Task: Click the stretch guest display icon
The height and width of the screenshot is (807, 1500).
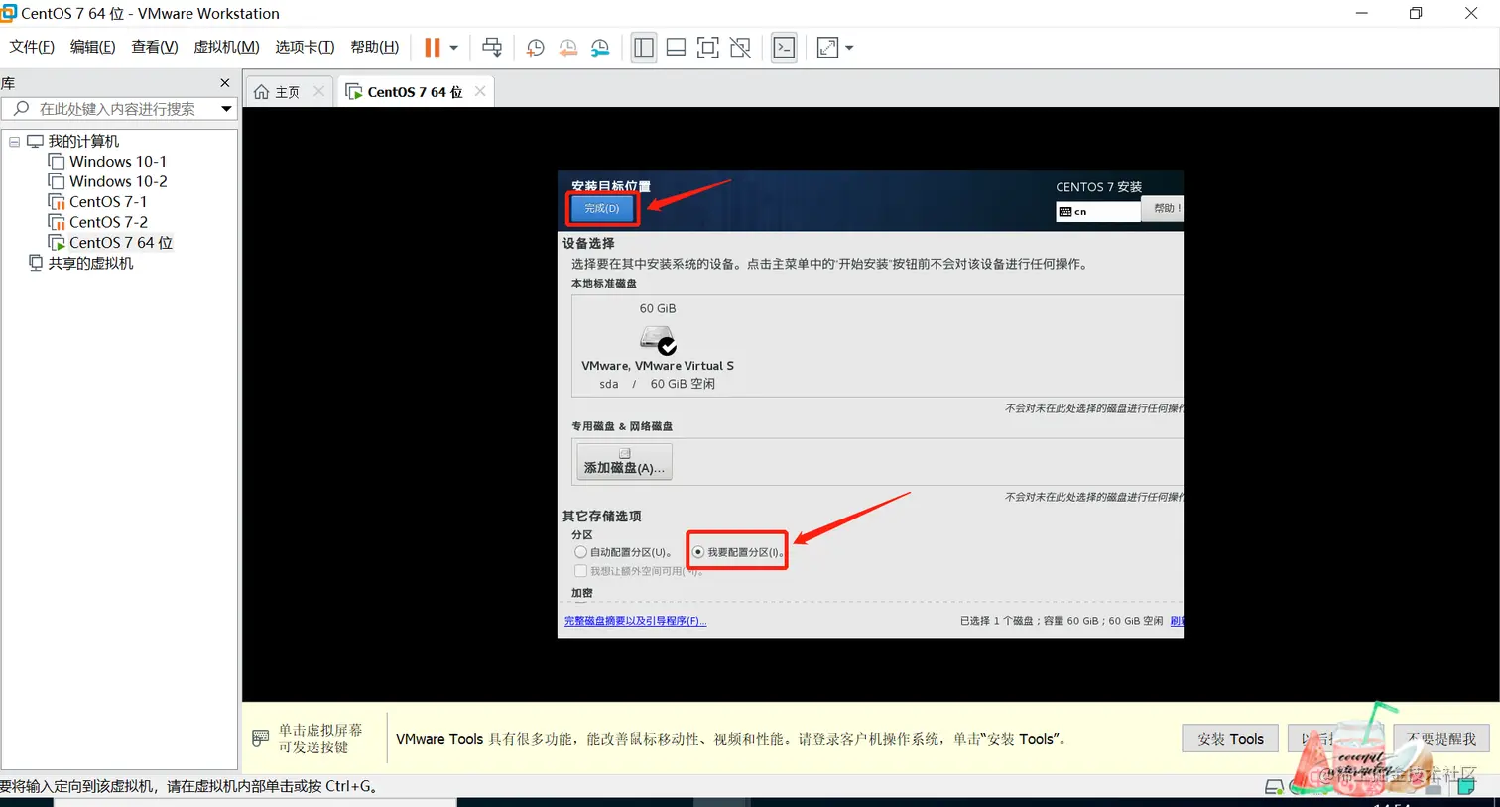Action: (x=827, y=47)
